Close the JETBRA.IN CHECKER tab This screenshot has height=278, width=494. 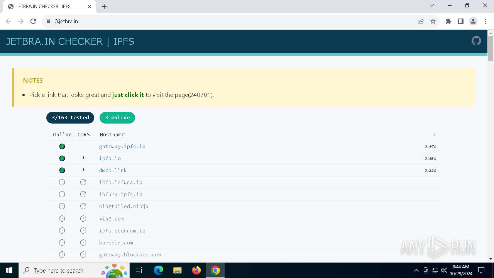point(90,7)
